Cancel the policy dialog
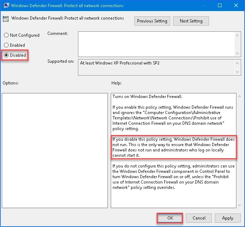 [199, 218]
